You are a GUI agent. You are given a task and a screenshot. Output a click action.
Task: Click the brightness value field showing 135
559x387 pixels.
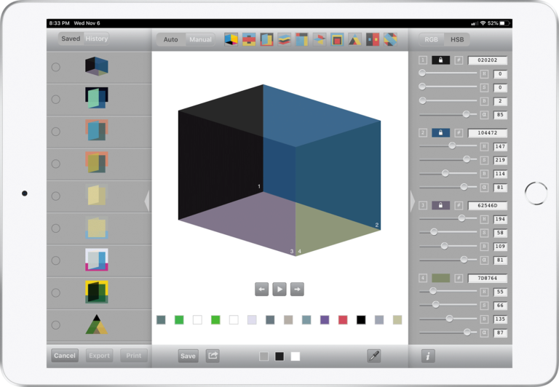click(500, 319)
